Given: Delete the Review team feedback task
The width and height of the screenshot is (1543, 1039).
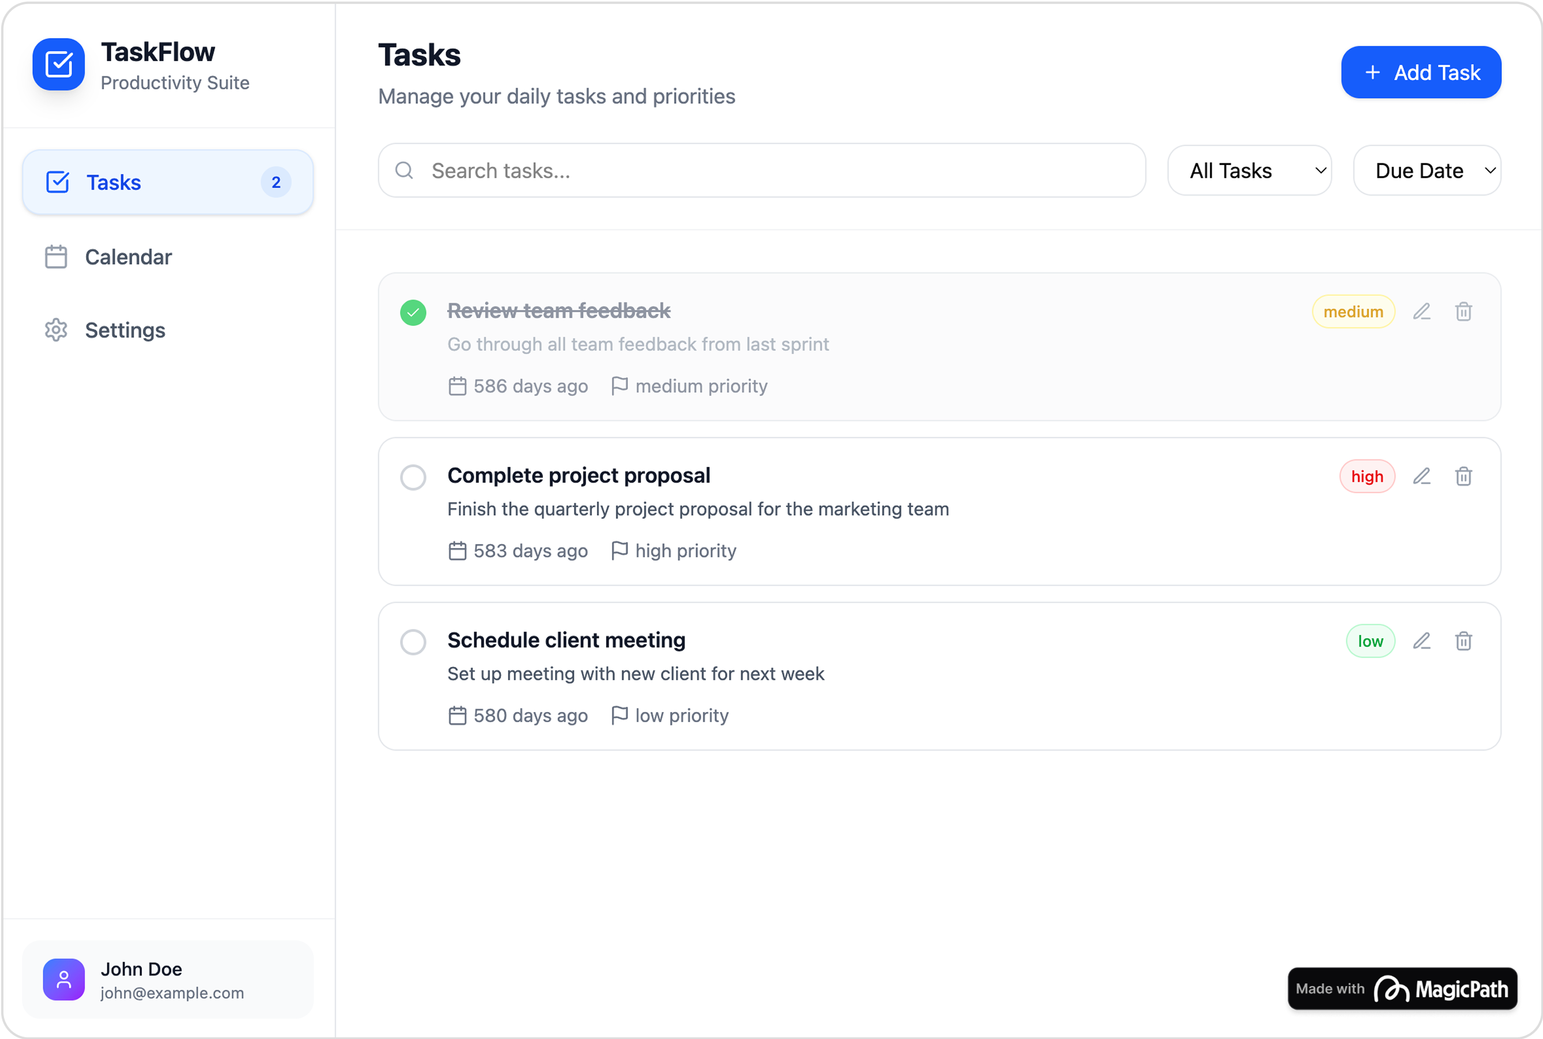Looking at the screenshot, I should 1463,312.
